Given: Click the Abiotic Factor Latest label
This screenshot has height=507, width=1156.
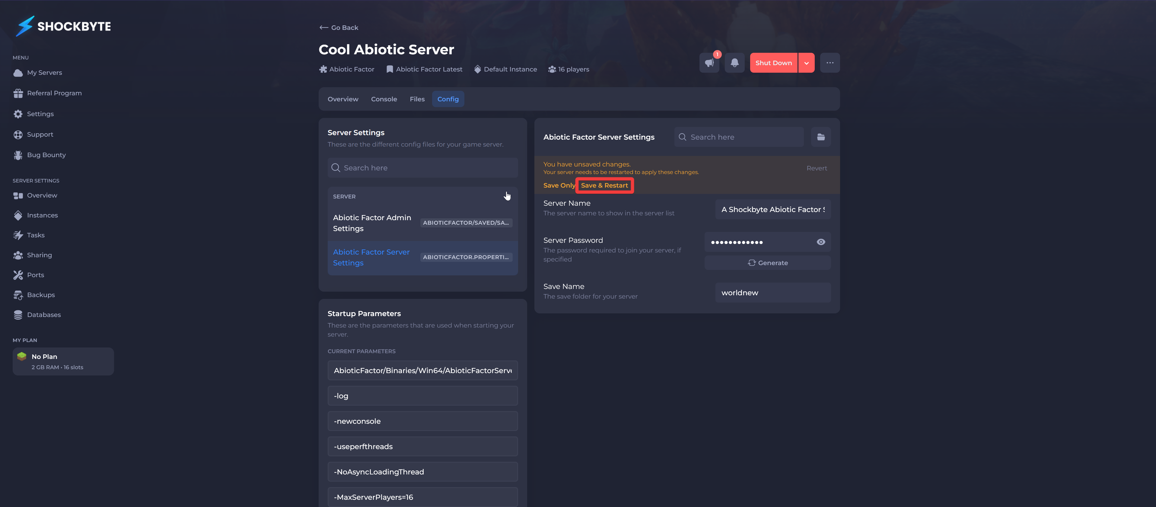Looking at the screenshot, I should [x=429, y=69].
